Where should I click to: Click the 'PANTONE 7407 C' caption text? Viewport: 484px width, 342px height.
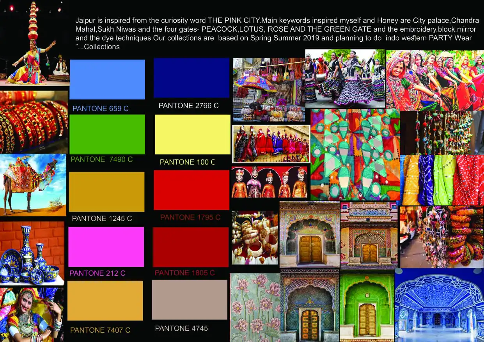coord(100,330)
